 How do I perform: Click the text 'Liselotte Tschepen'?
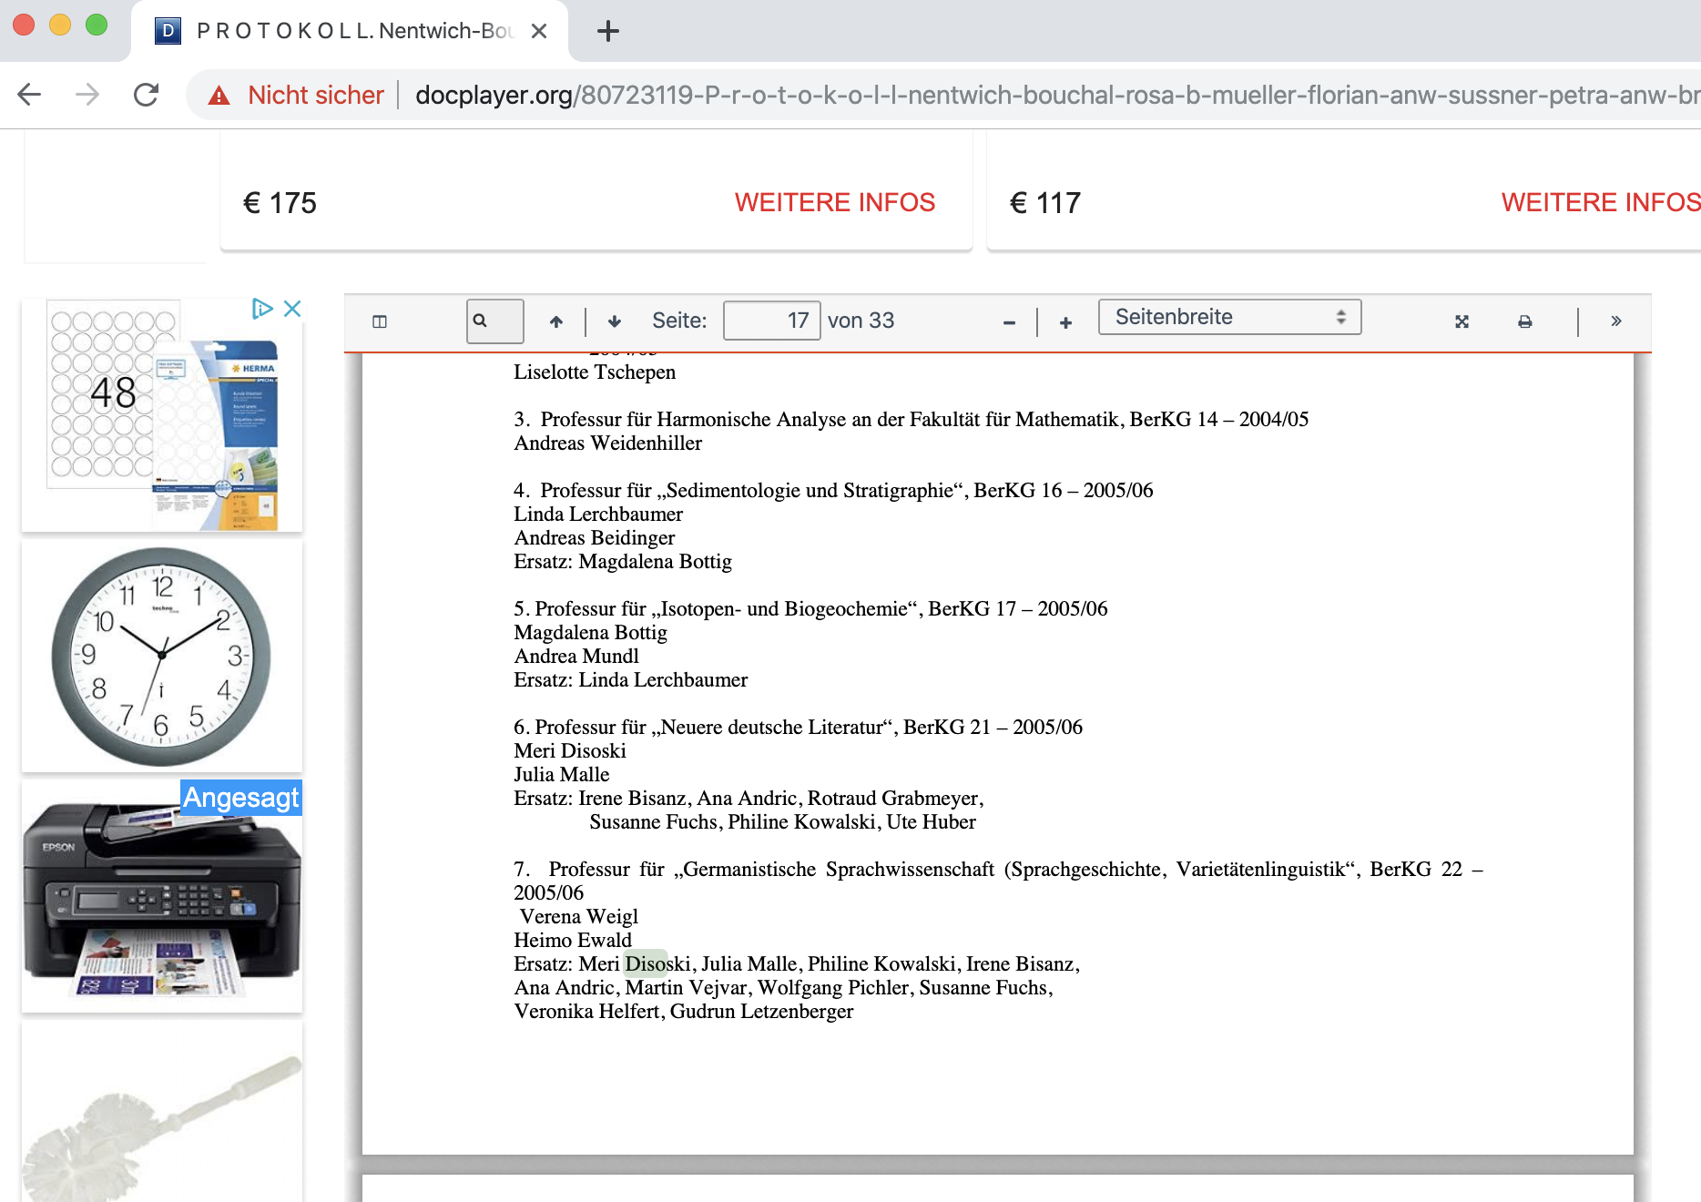(x=595, y=372)
